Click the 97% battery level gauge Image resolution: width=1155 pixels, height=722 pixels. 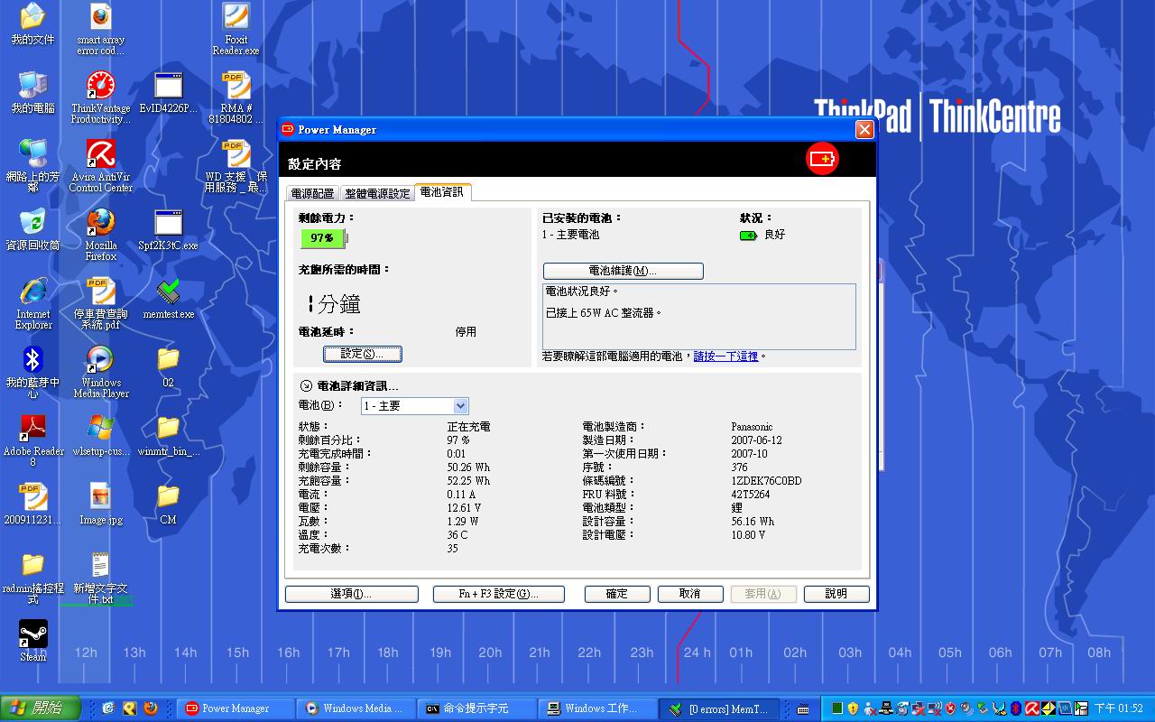321,238
